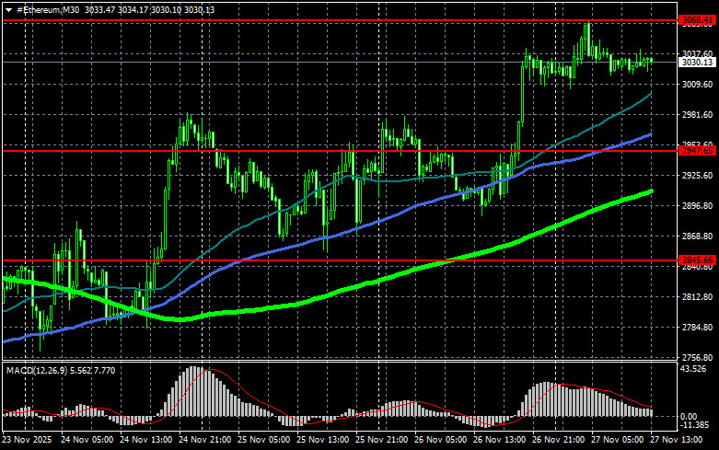Click the 26 Nov 21:00 time label
This screenshot has width=719, height=450.
[x=559, y=440]
